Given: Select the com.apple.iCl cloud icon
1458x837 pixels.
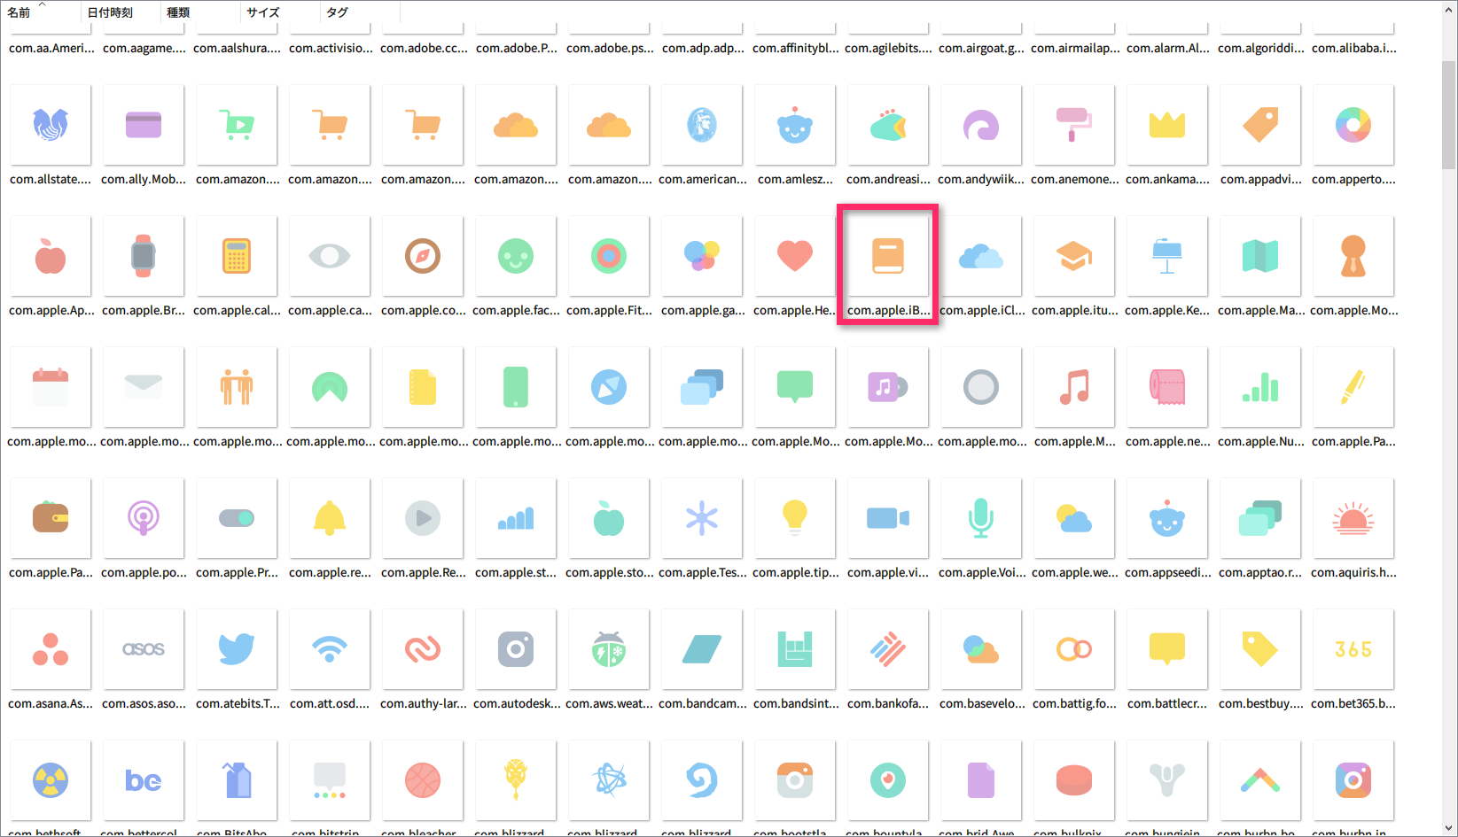Looking at the screenshot, I should [981, 256].
